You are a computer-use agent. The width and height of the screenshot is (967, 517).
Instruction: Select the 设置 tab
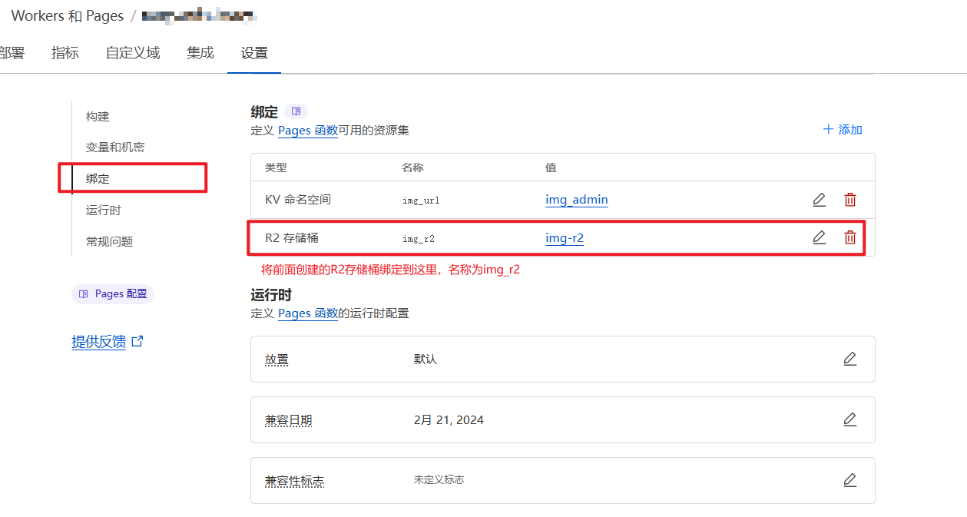tap(254, 53)
